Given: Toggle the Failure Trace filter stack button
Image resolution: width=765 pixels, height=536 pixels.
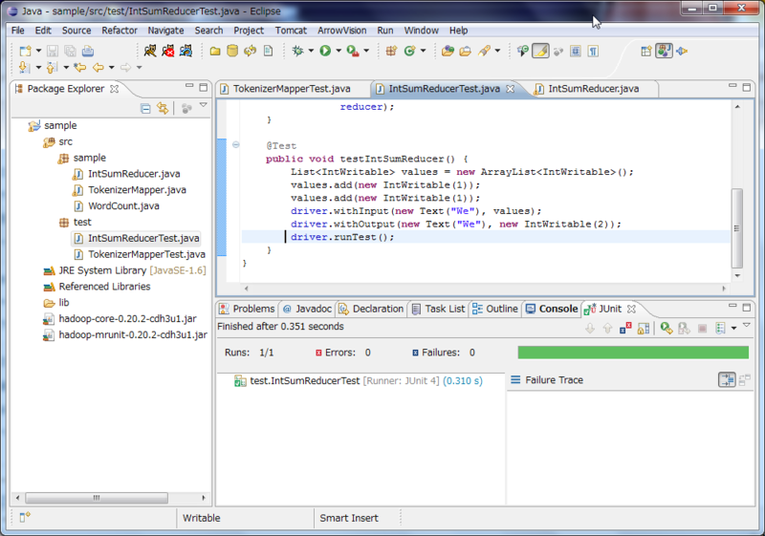Looking at the screenshot, I should (x=727, y=379).
